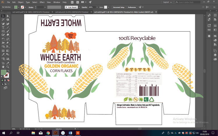Switch to net net.ai document tab
This screenshot has height=136, width=218.
(72, 12)
